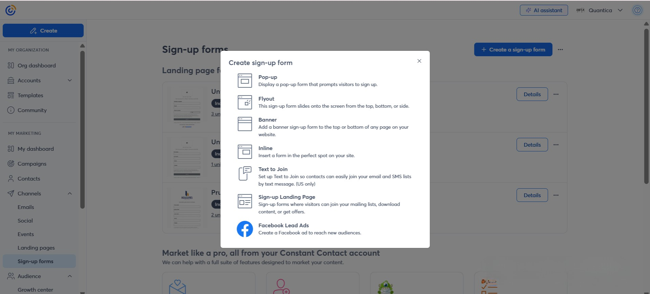Open the more options menu beside Create a sign-up form
The width and height of the screenshot is (650, 294).
(560, 49)
